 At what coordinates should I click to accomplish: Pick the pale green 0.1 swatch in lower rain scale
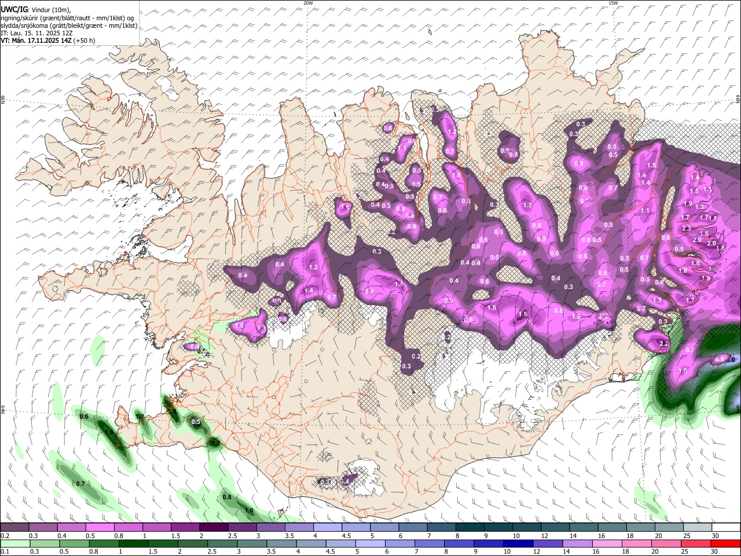click(14, 543)
